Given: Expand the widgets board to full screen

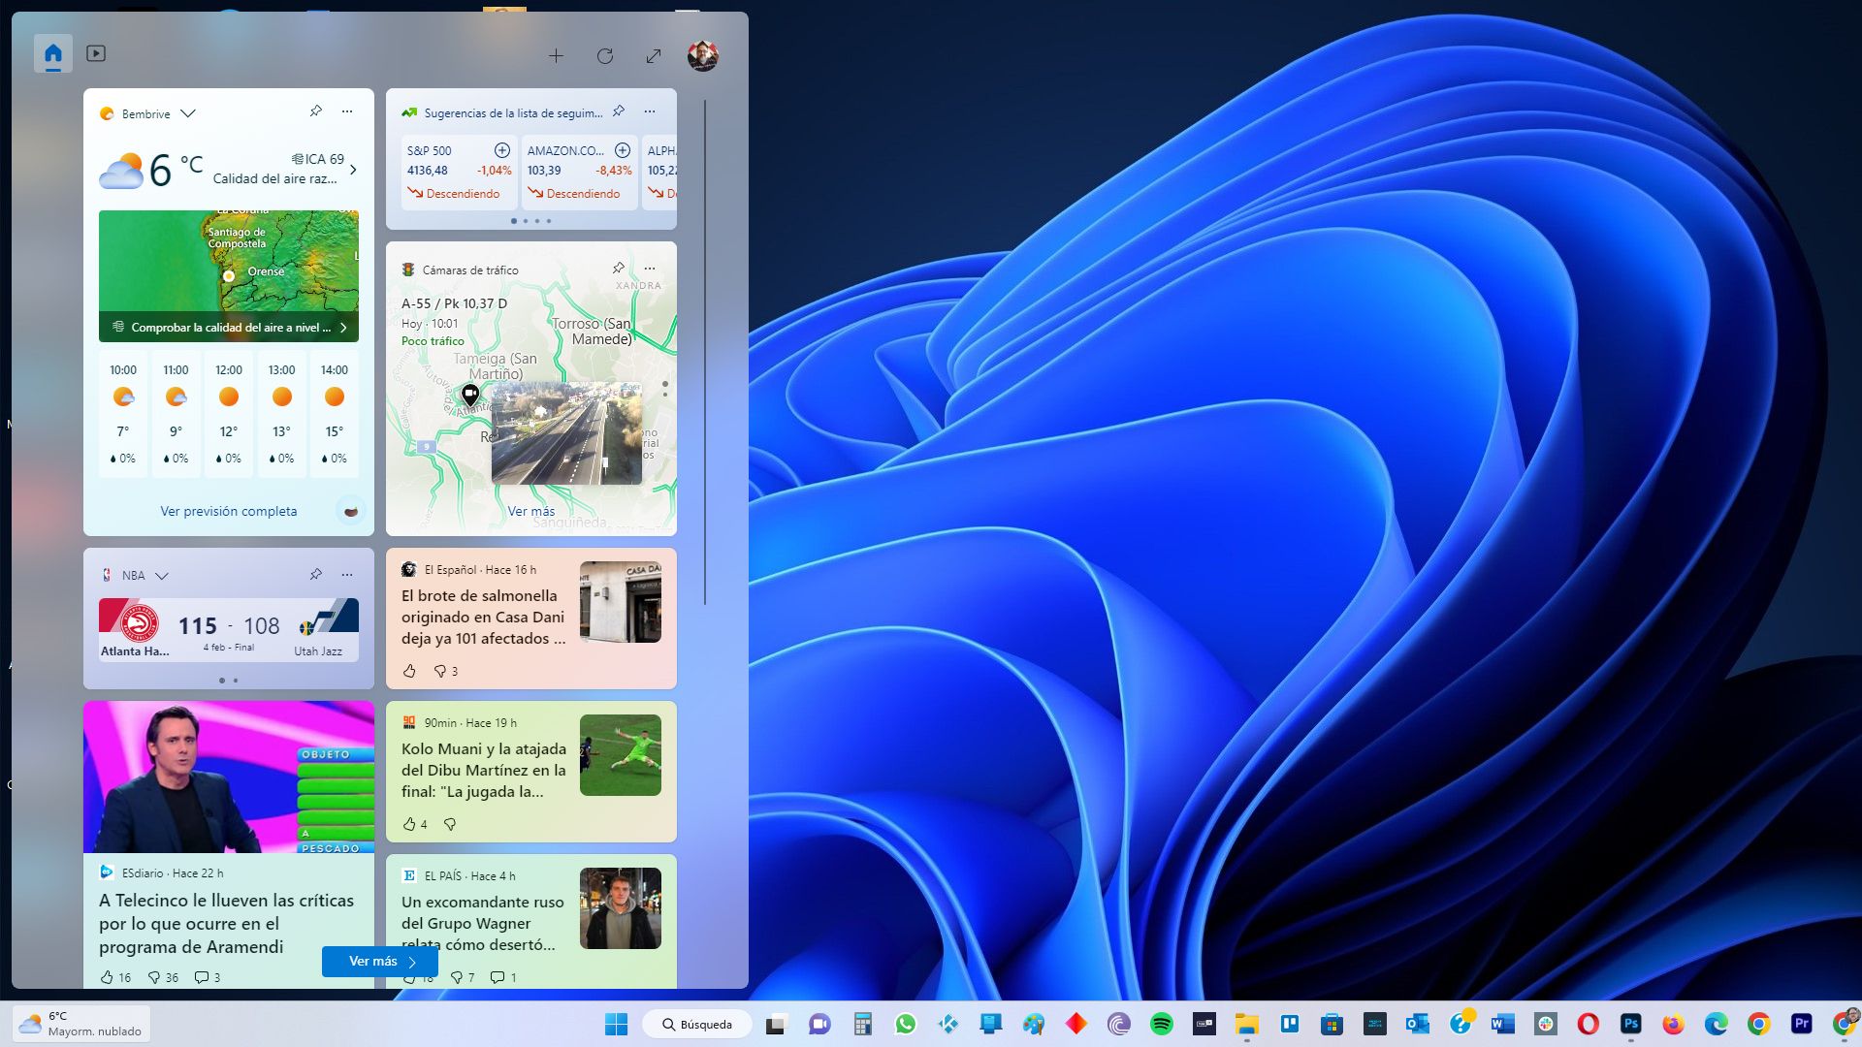Looking at the screenshot, I should point(655,55).
